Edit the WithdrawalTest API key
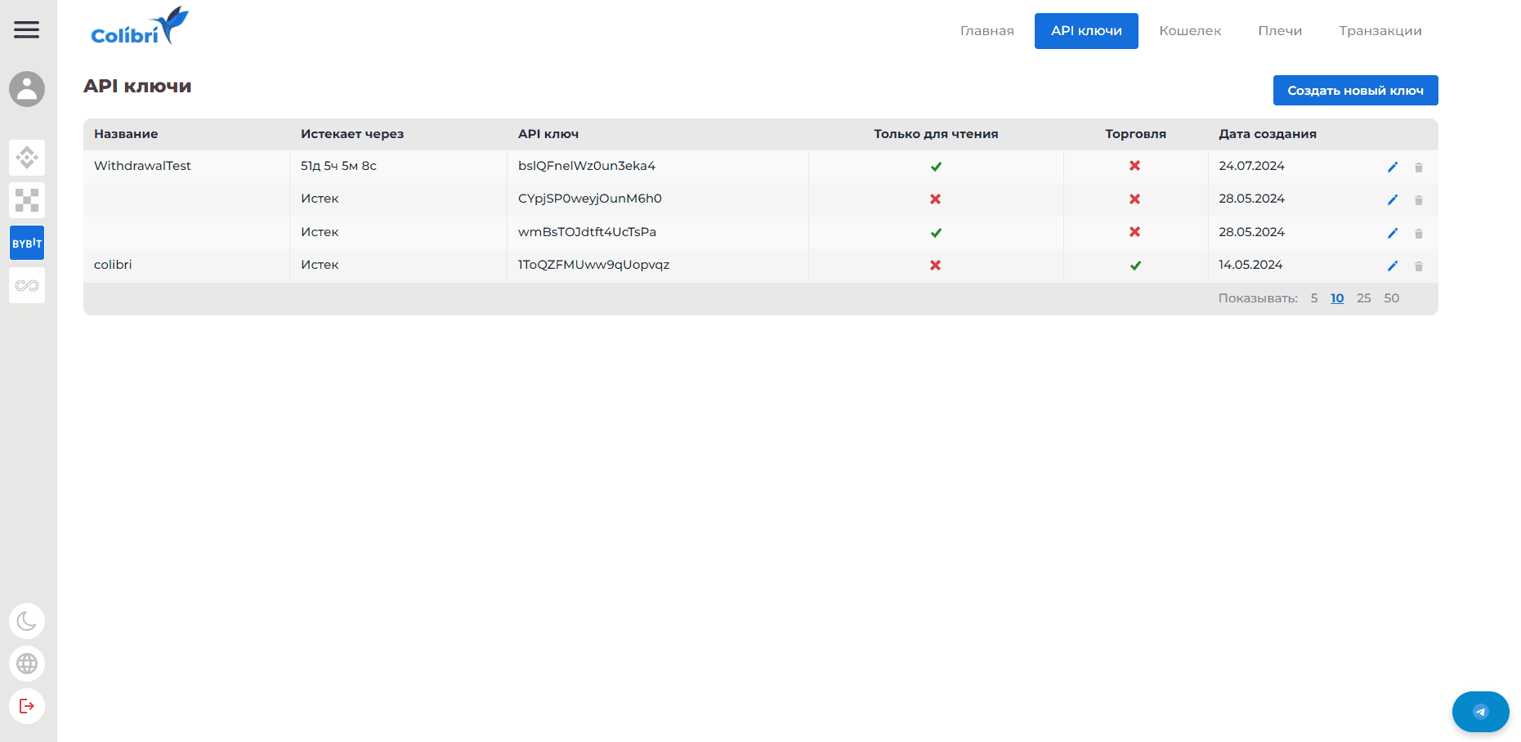Viewport: 1521px width, 742px height. tap(1393, 166)
